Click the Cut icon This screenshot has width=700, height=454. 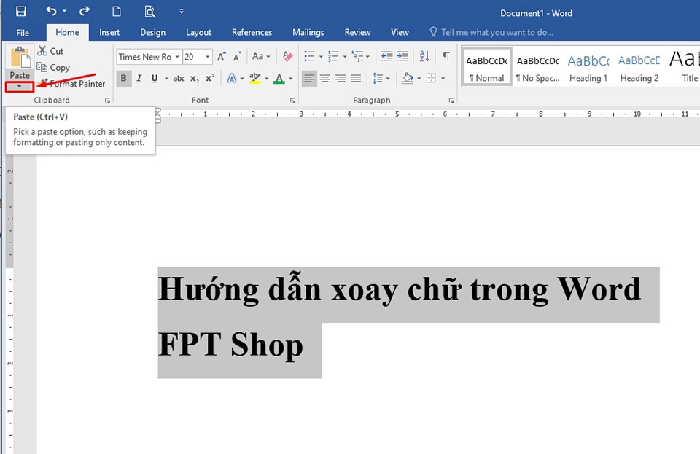click(43, 51)
